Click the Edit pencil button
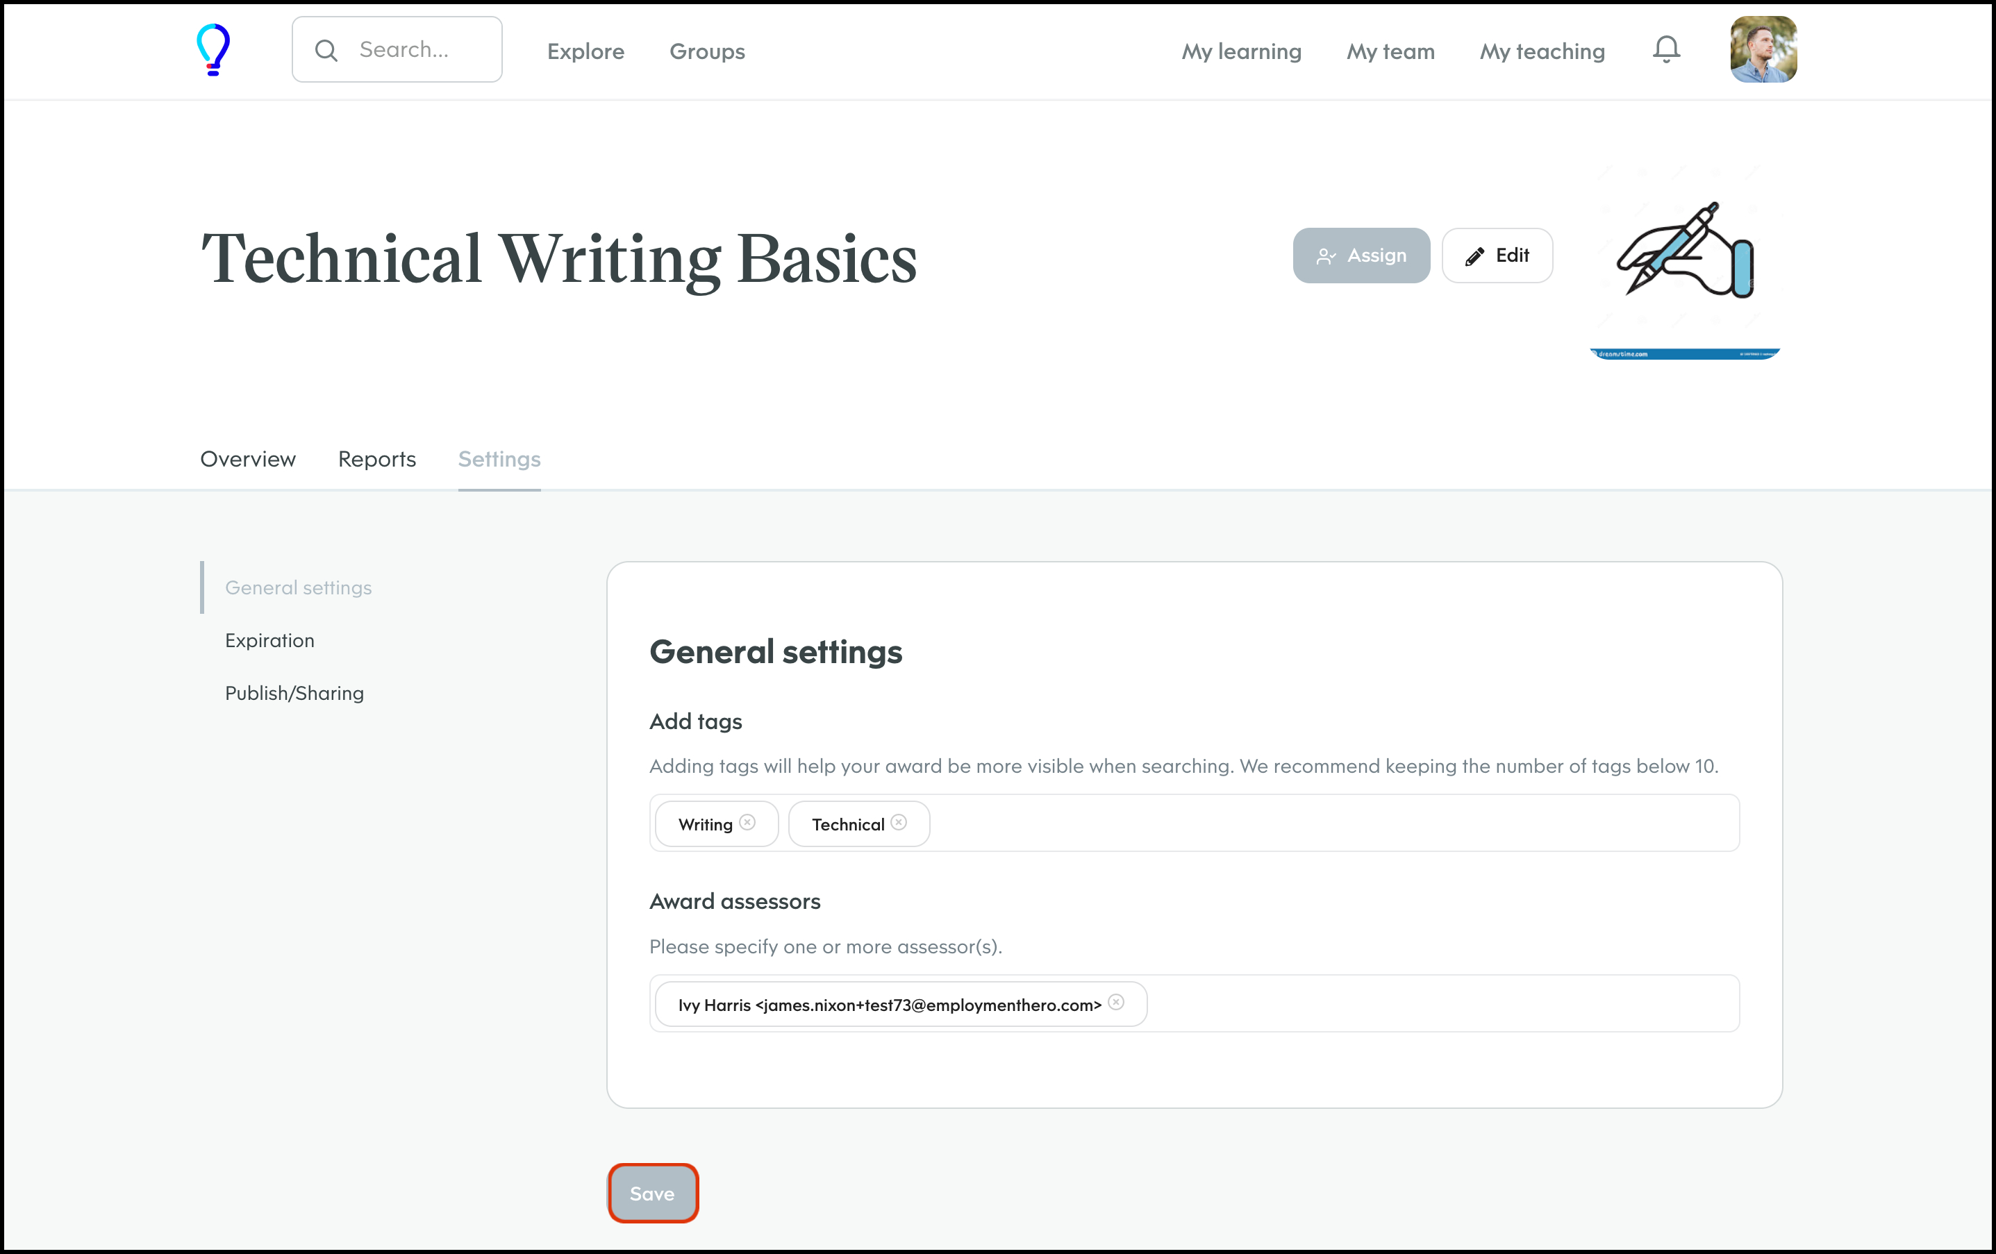Viewport: 1996px width, 1254px height. coord(1497,256)
